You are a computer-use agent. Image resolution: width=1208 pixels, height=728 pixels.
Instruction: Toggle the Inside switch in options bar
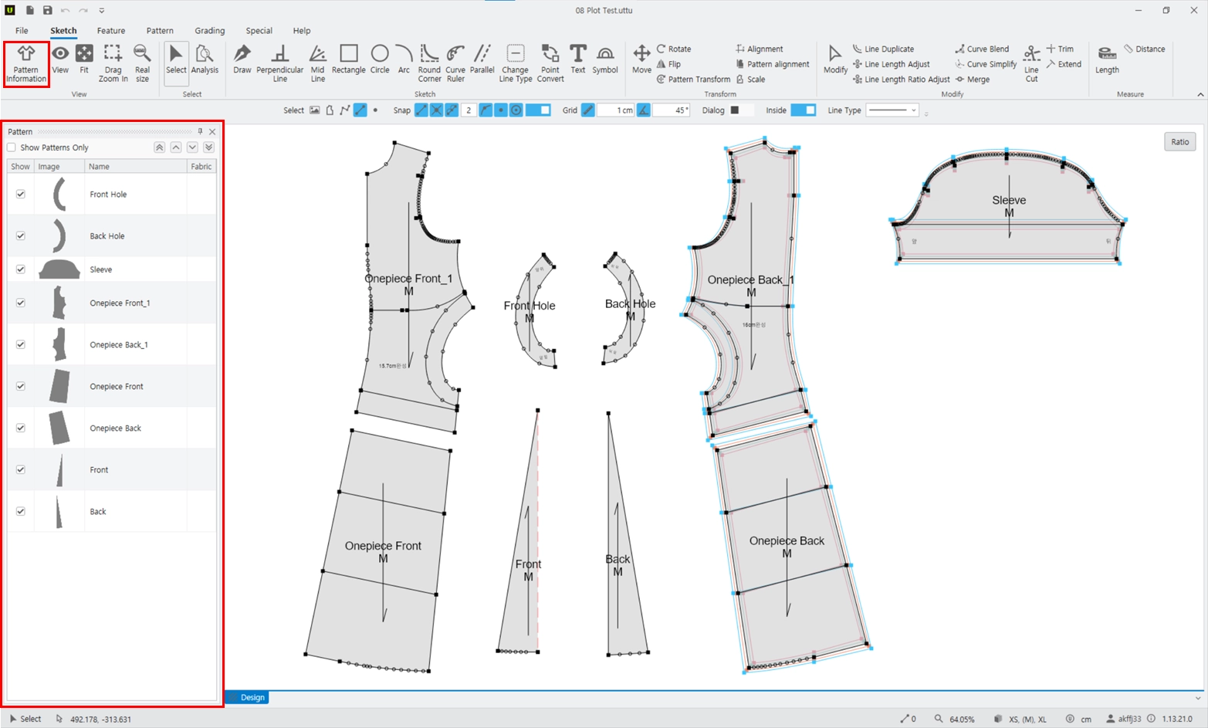click(803, 110)
